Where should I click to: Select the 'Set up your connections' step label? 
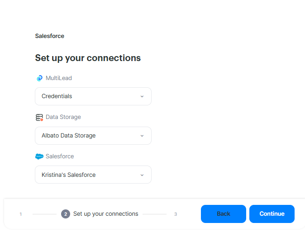click(x=105, y=214)
